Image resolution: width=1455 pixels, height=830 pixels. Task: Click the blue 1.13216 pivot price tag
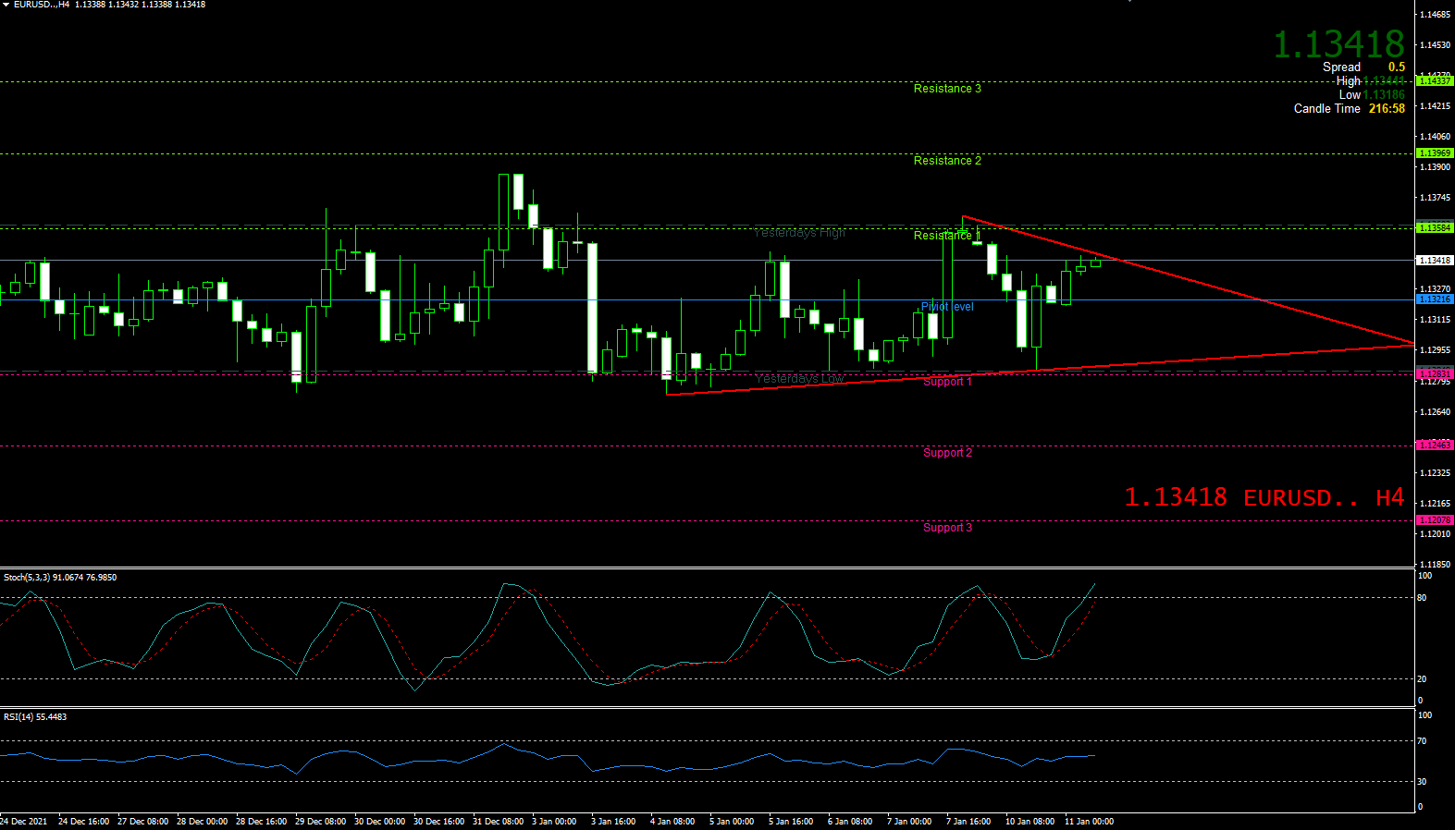1435,299
